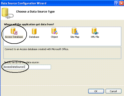Click the "XML File" text label
This screenshot has height=96, width=124.
click(x=95, y=37)
